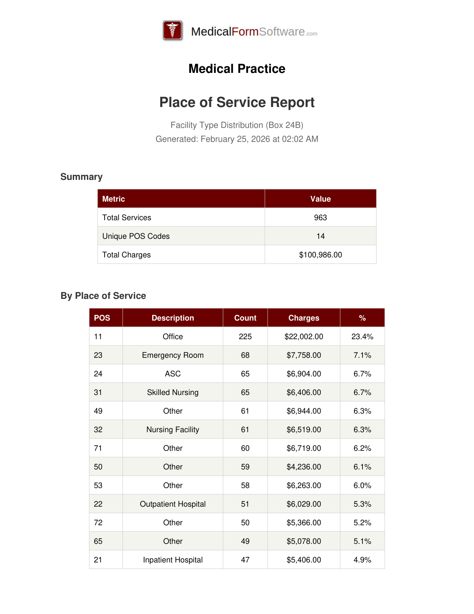
Task: Click the Count column header
Action: 245,318
